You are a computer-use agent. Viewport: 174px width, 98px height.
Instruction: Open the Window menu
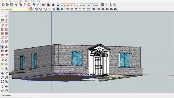tap(33, 1)
